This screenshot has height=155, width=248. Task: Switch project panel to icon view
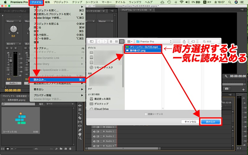pos(7,149)
